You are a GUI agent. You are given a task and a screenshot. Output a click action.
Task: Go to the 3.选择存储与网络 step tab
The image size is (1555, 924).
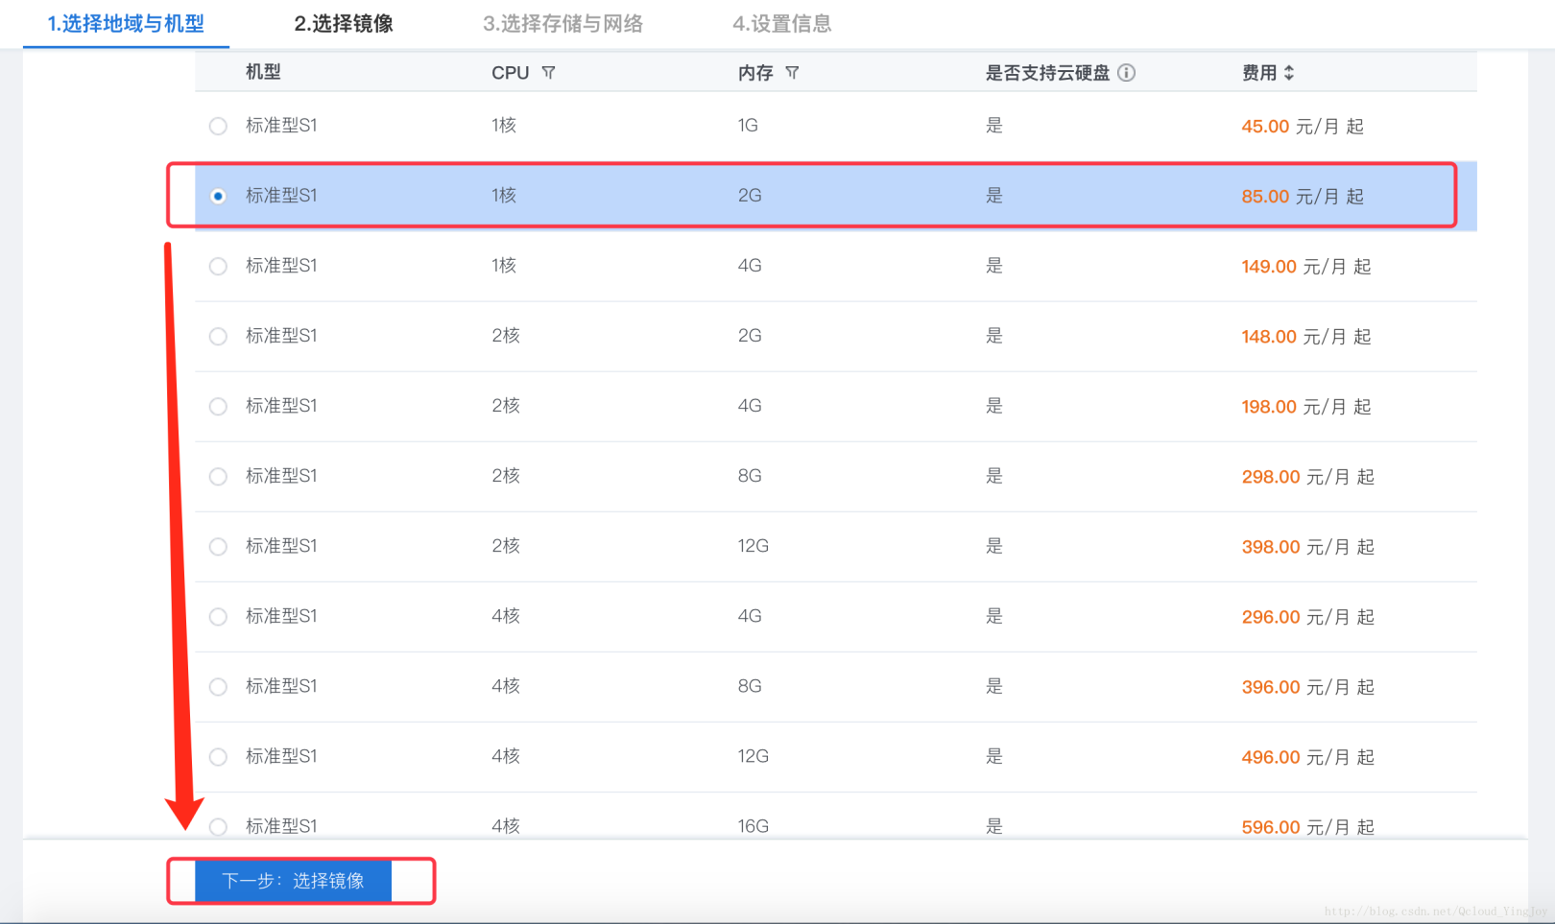pyautogui.click(x=562, y=24)
